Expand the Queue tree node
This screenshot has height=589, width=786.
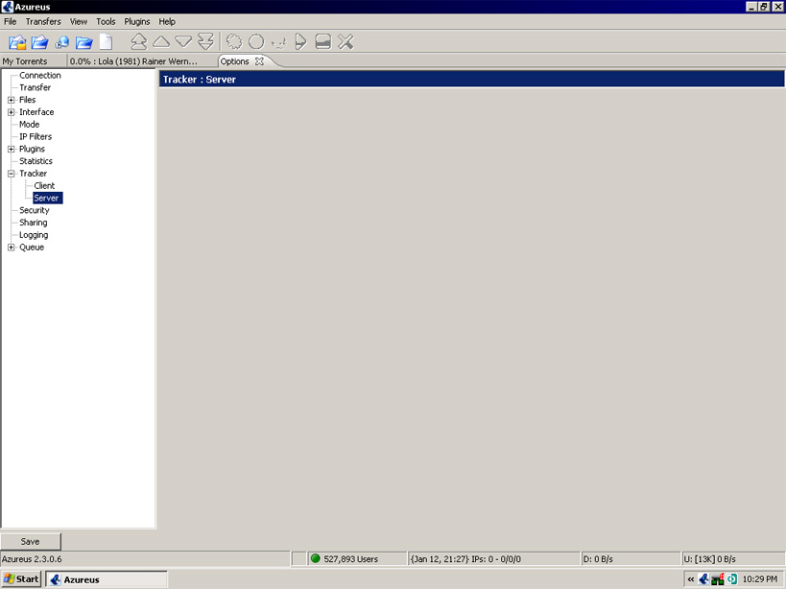[11, 247]
